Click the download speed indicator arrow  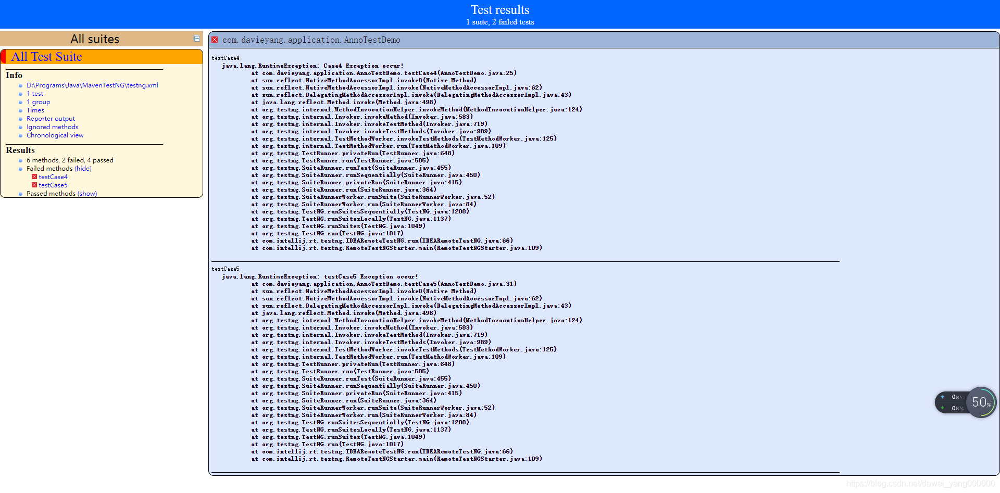point(942,408)
